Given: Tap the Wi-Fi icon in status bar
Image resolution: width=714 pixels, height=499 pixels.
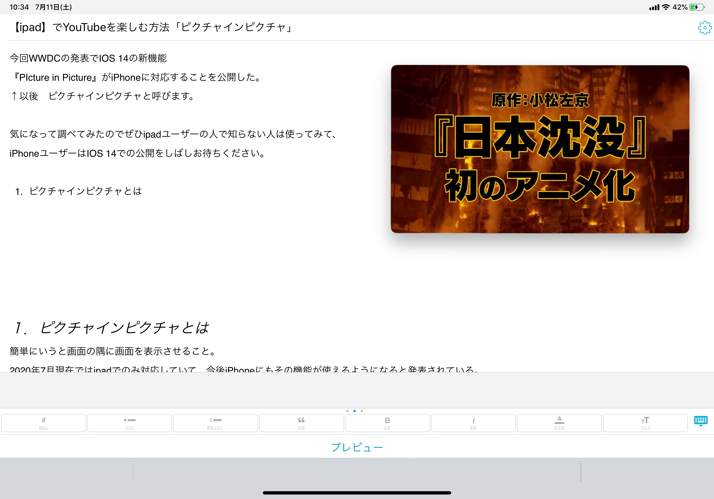Looking at the screenshot, I should (x=666, y=7).
